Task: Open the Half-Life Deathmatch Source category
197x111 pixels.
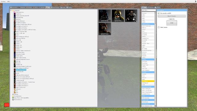Action: (22, 59)
